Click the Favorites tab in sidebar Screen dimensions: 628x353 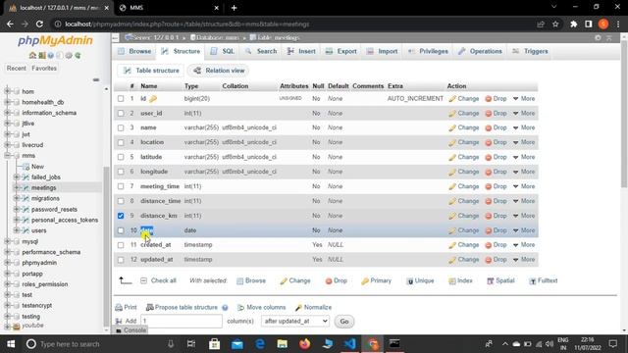click(44, 68)
